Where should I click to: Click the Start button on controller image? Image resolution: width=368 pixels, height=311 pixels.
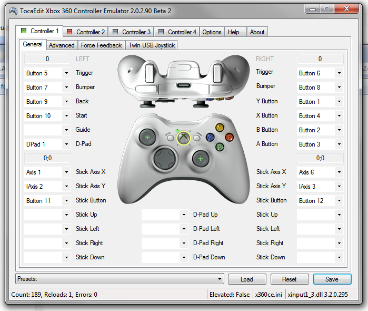pos(197,138)
